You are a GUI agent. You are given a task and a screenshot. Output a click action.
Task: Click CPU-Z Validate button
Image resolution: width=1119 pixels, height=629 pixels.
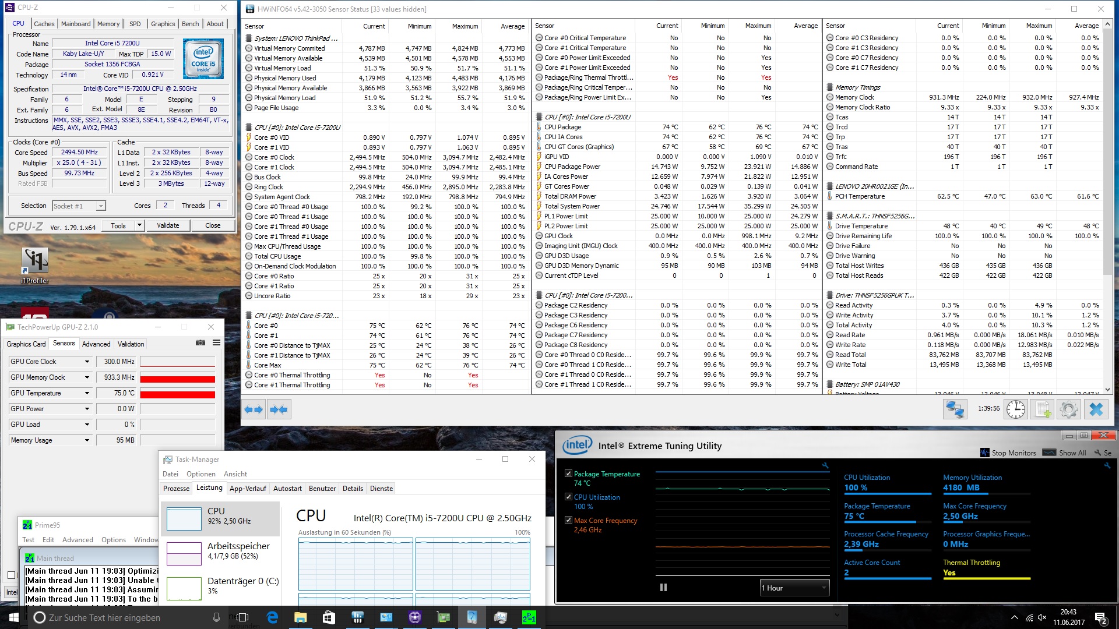(168, 225)
